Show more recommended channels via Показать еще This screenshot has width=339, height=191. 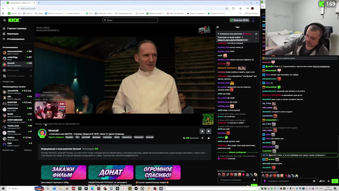coord(8,150)
